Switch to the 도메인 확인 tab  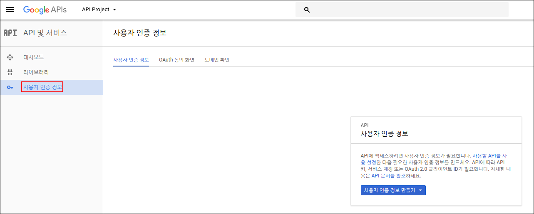click(x=217, y=60)
